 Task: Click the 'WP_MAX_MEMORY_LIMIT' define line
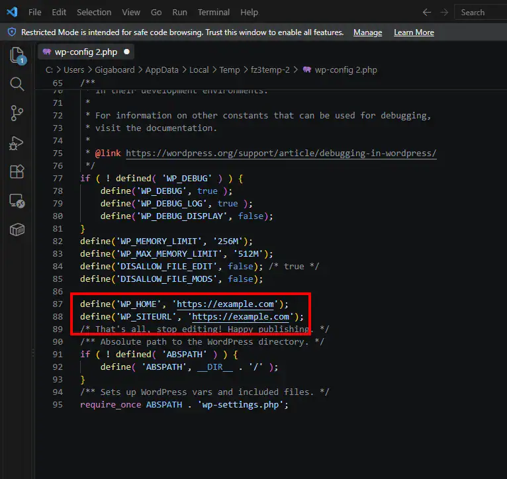[177, 254]
